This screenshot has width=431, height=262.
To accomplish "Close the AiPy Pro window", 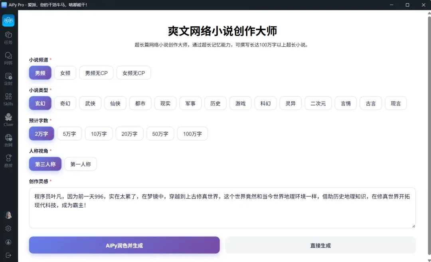I will click(423, 5).
